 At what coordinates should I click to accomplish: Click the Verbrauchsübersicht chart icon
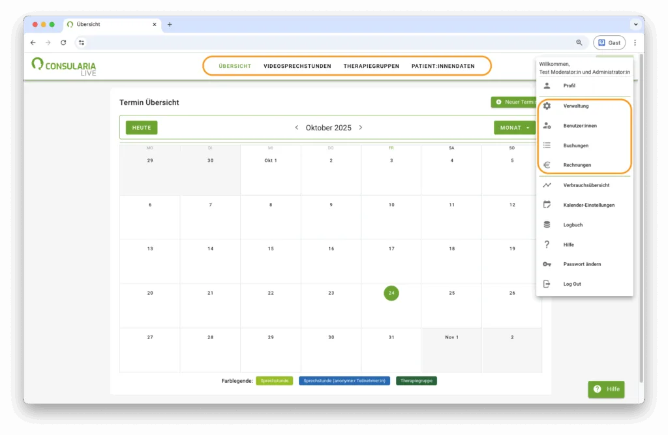click(547, 185)
